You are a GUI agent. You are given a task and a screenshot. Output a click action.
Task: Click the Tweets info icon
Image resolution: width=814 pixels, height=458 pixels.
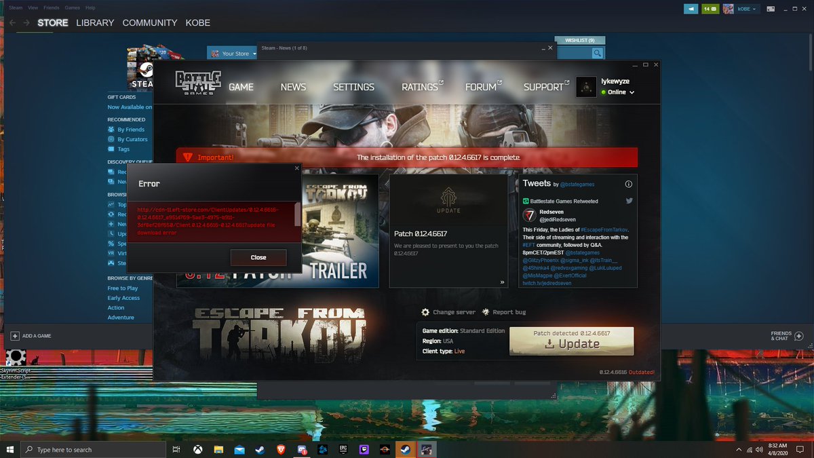coord(628,184)
